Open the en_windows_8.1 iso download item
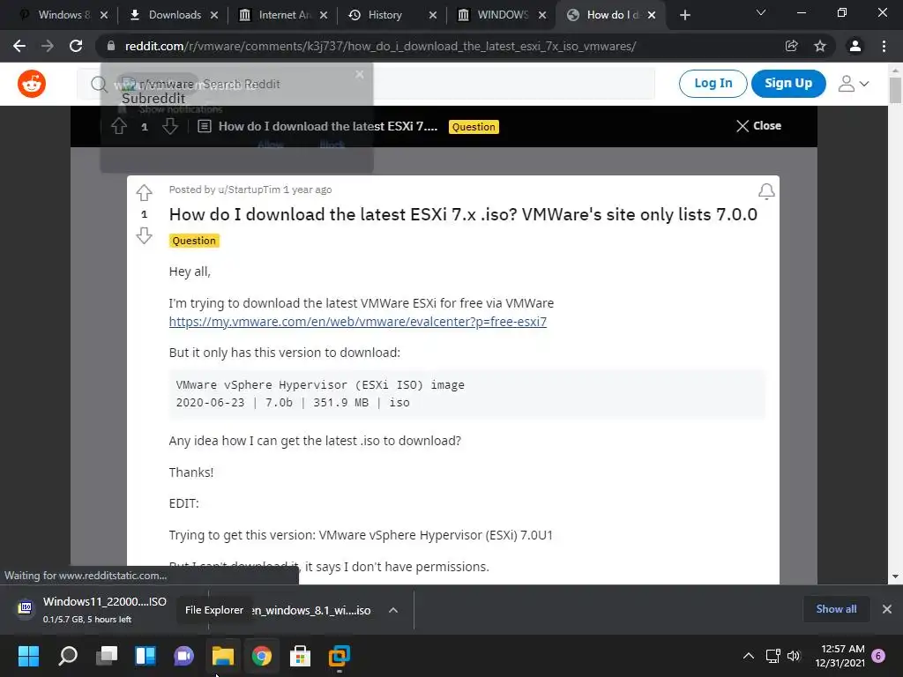 [x=311, y=610]
